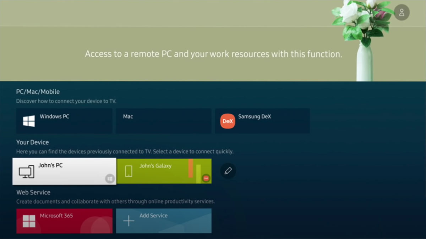Select the Windows PC label
The image size is (426, 239).
pyautogui.click(x=54, y=116)
